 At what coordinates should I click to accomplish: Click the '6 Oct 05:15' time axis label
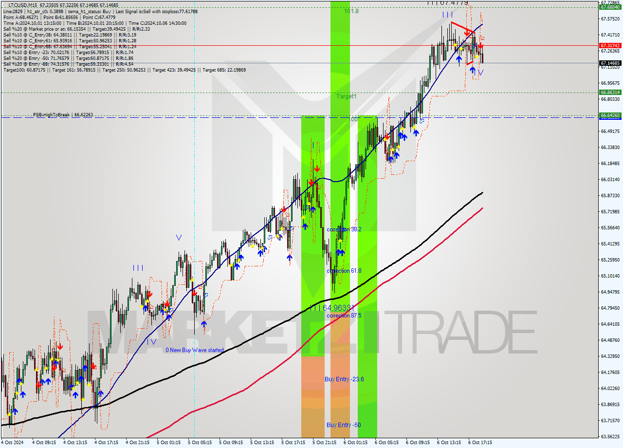coord(387,443)
